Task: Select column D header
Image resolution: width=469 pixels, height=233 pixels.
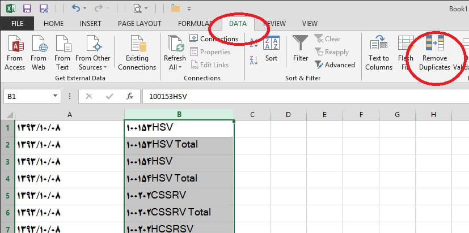Action: [x=288, y=115]
